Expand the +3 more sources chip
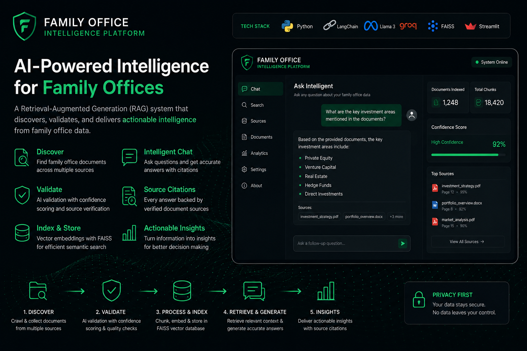This screenshot has height=351, width=527. pyautogui.click(x=396, y=217)
